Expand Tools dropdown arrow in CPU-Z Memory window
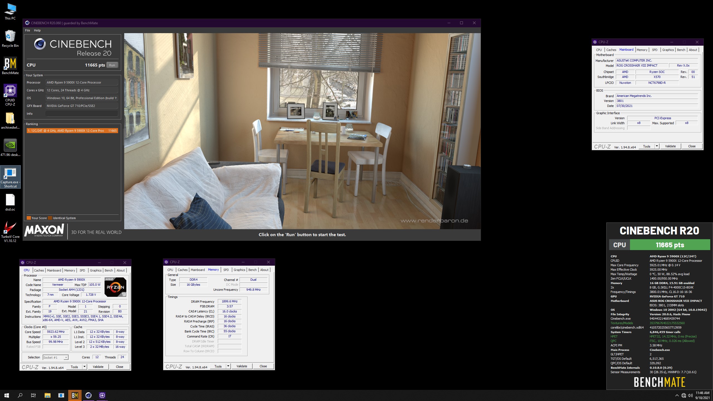 point(228,366)
